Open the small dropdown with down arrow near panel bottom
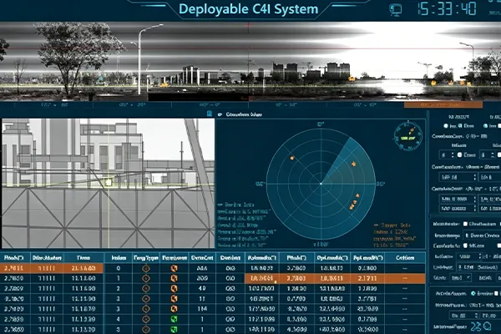 [x=460, y=278]
